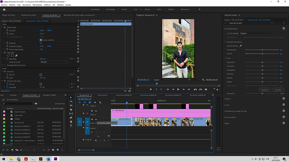289x162 pixels.
Task: Open the Ajustar zoom dropdown
Action: 160,80
